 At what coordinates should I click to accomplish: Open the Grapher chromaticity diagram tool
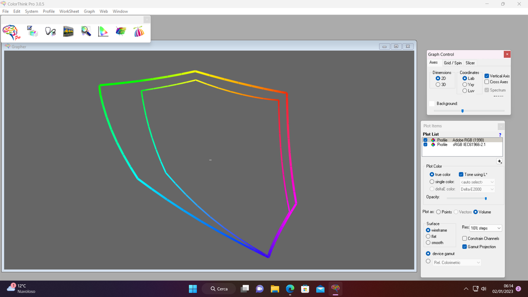coord(103,31)
